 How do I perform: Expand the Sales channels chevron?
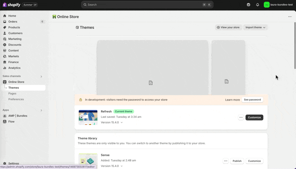click(x=41, y=77)
